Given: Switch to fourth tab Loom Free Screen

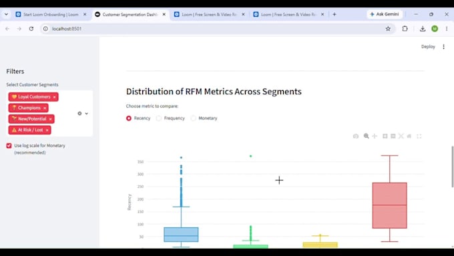Looking at the screenshot, I should (288, 14).
